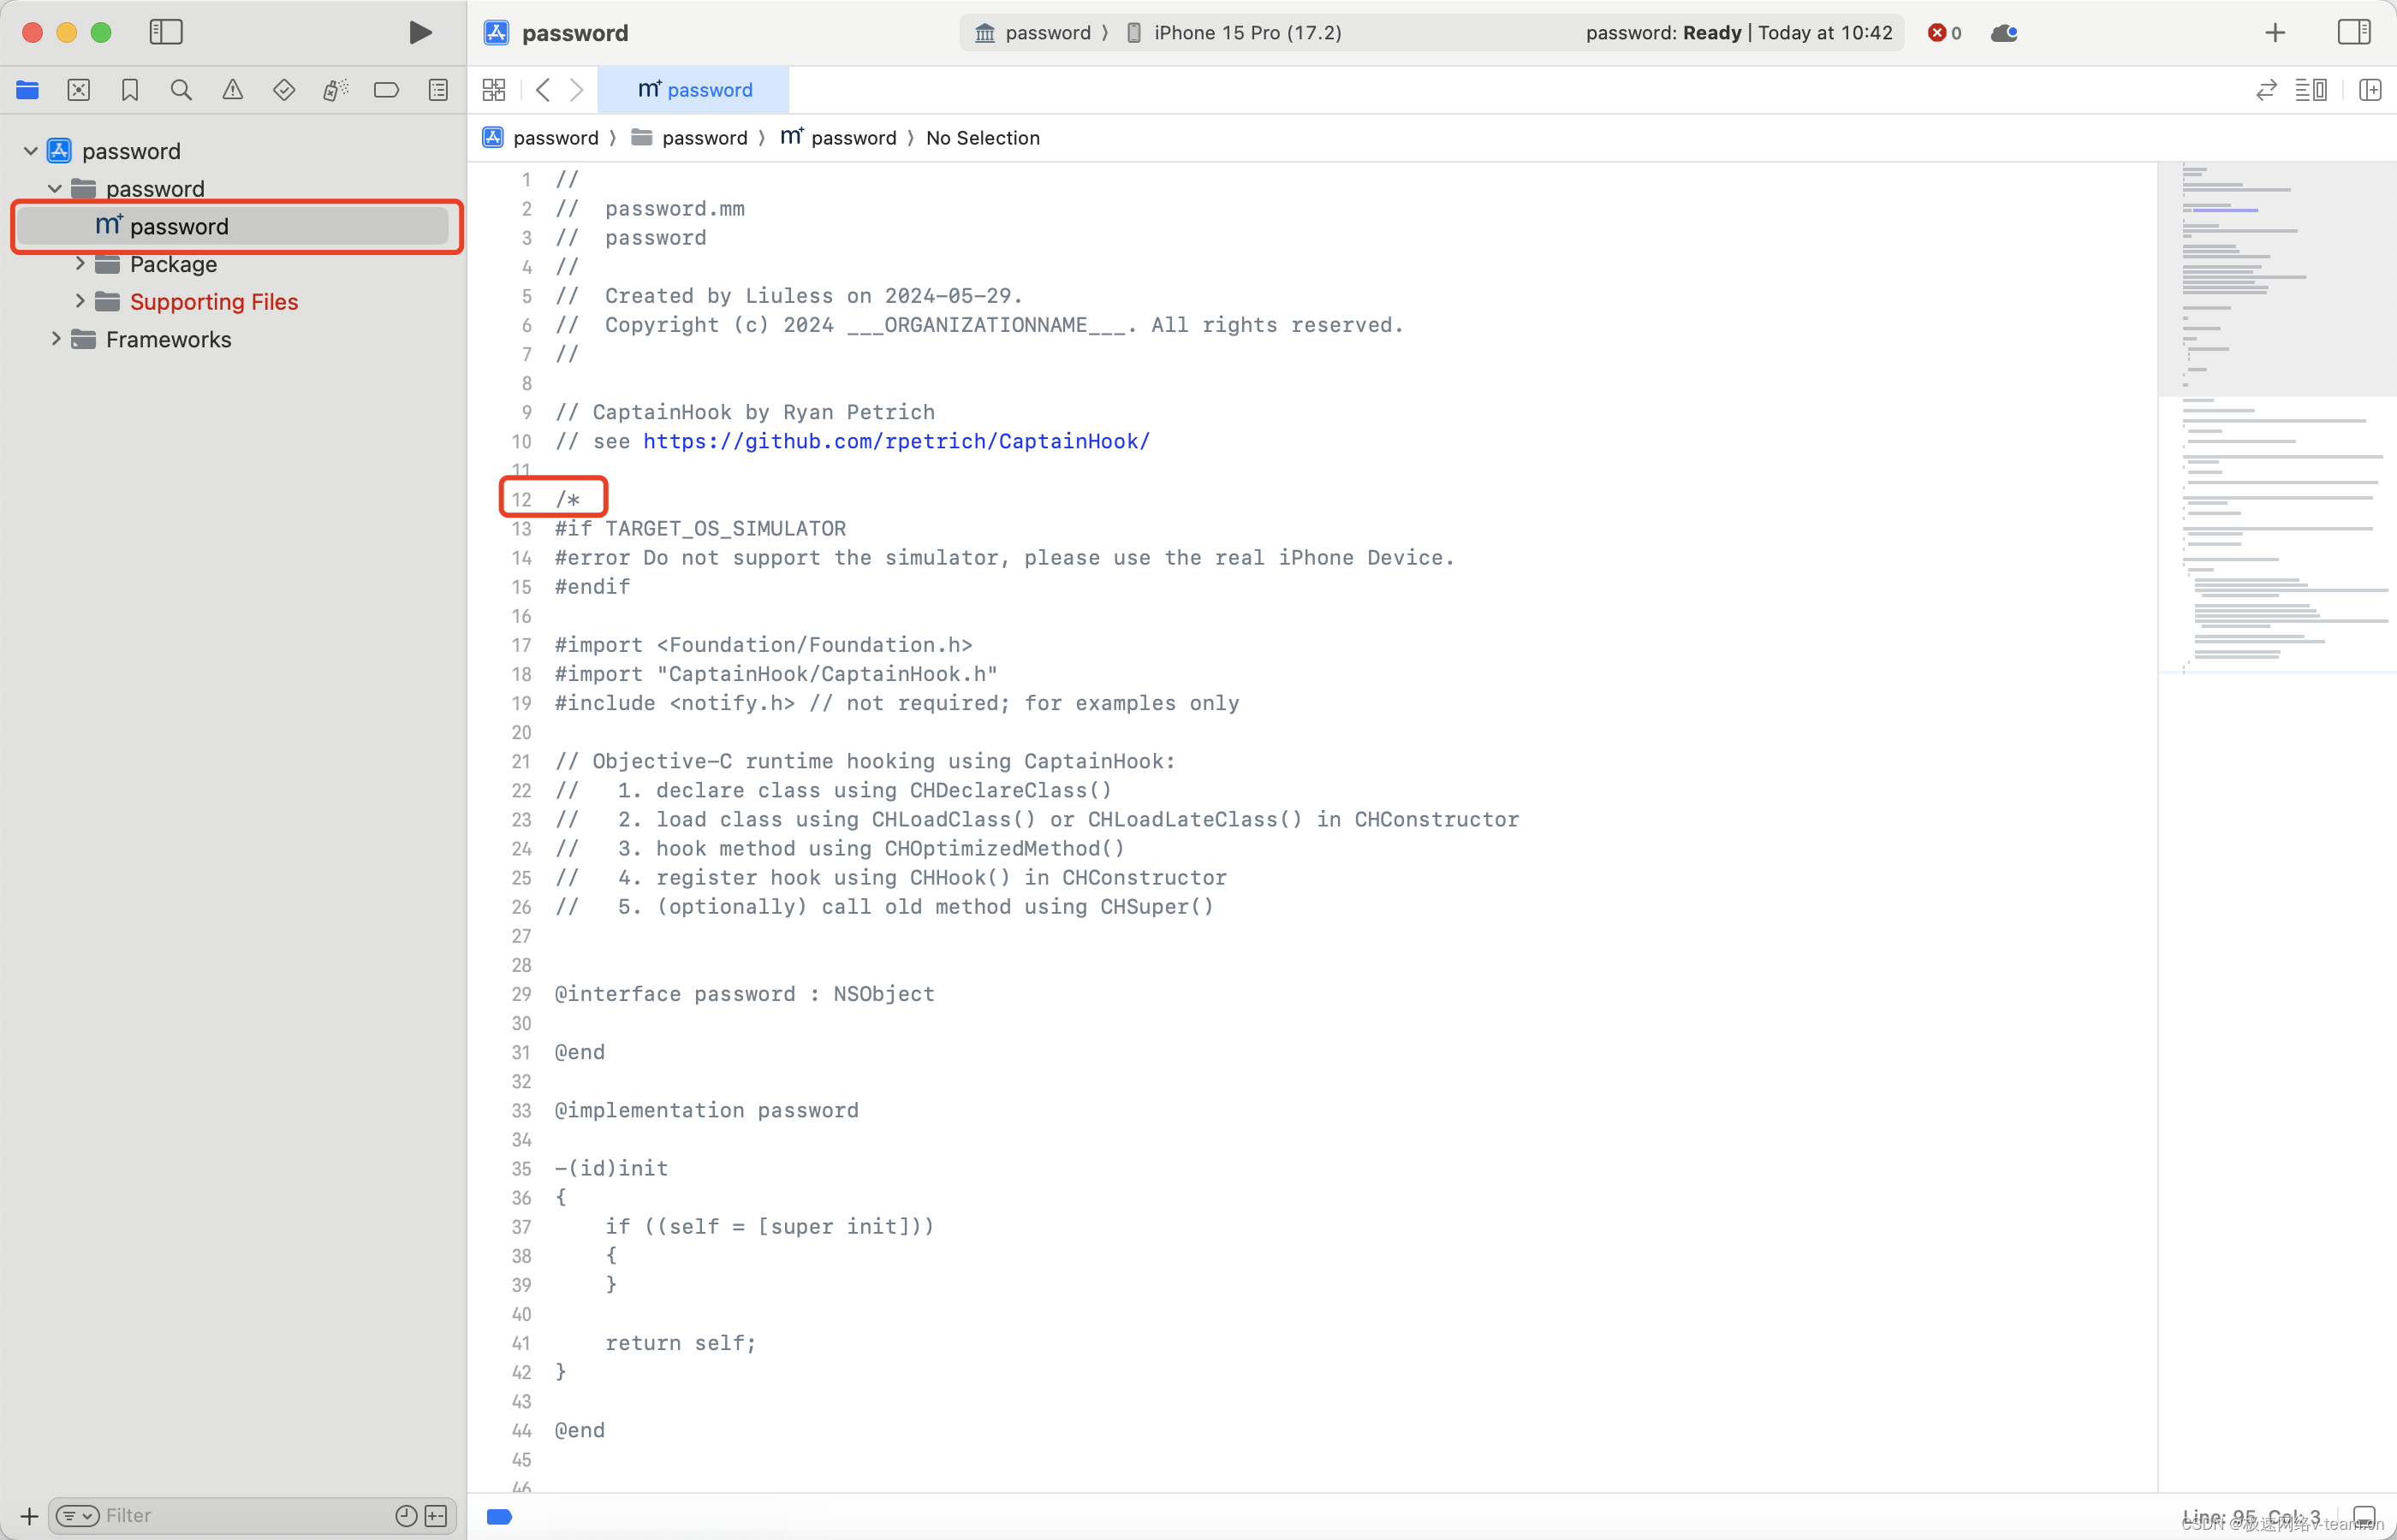
Task: Select the password editor tab
Action: pos(694,90)
